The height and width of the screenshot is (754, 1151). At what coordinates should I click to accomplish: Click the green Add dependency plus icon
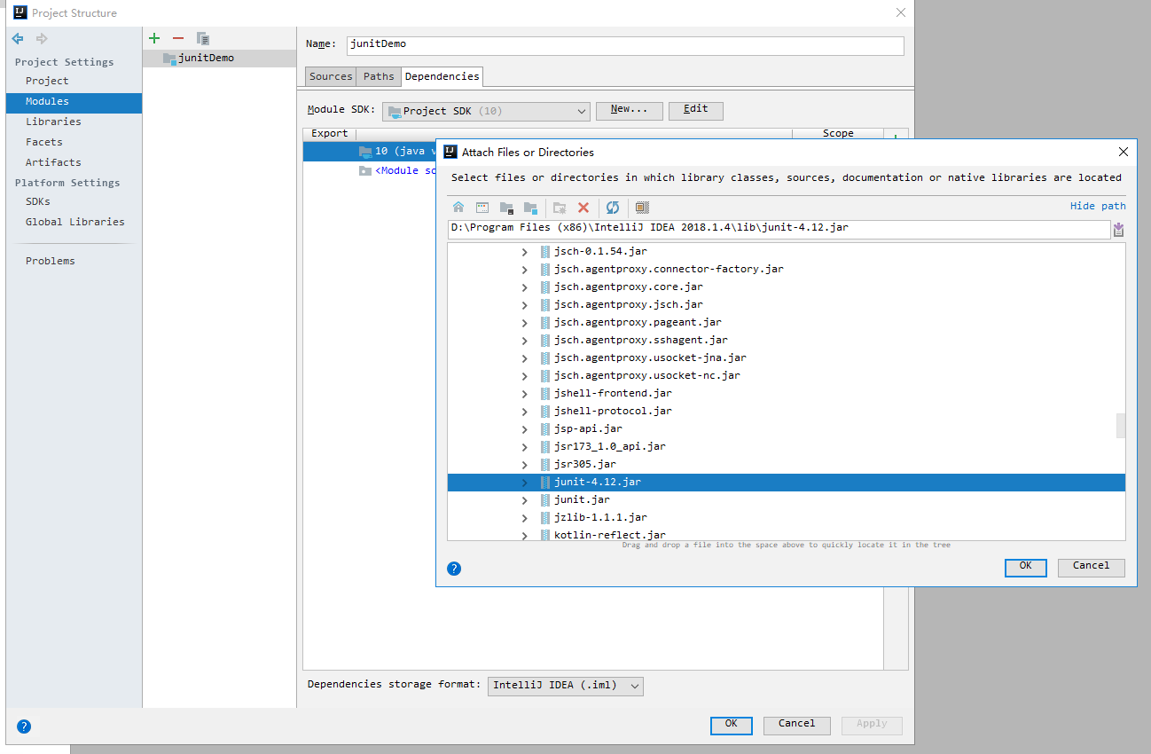896,135
